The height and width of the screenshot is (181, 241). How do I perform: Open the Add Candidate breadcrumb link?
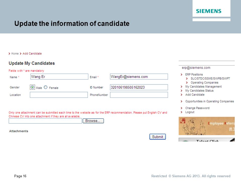point(32,54)
